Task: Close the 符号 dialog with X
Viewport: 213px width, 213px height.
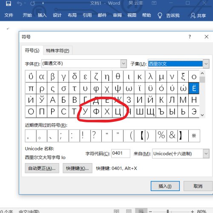Action: pyautogui.click(x=207, y=37)
